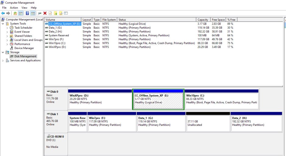286x156 pixels.
Task: Select the Data_1 (G:) volume row
Action: click(140, 27)
